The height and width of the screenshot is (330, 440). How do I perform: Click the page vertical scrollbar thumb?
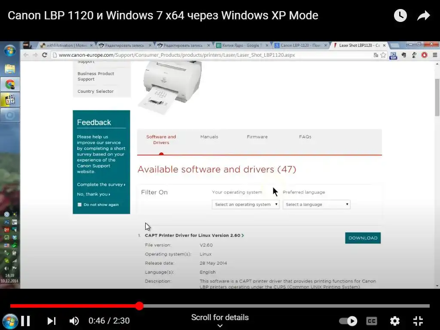click(x=437, y=97)
